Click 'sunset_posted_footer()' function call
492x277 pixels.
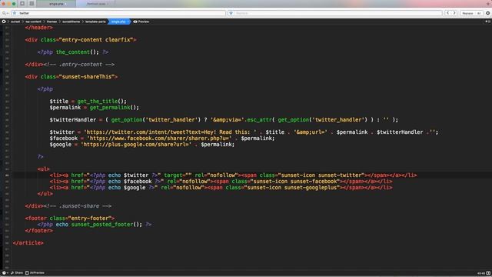[x=107, y=224]
